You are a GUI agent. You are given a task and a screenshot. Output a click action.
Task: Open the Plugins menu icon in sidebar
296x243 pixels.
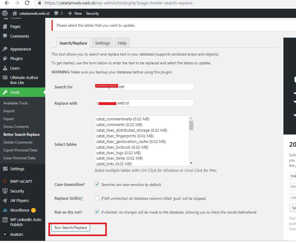[5, 59]
